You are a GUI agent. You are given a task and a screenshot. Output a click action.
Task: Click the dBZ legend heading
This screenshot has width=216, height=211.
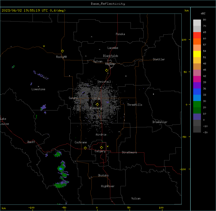coord(203,13)
